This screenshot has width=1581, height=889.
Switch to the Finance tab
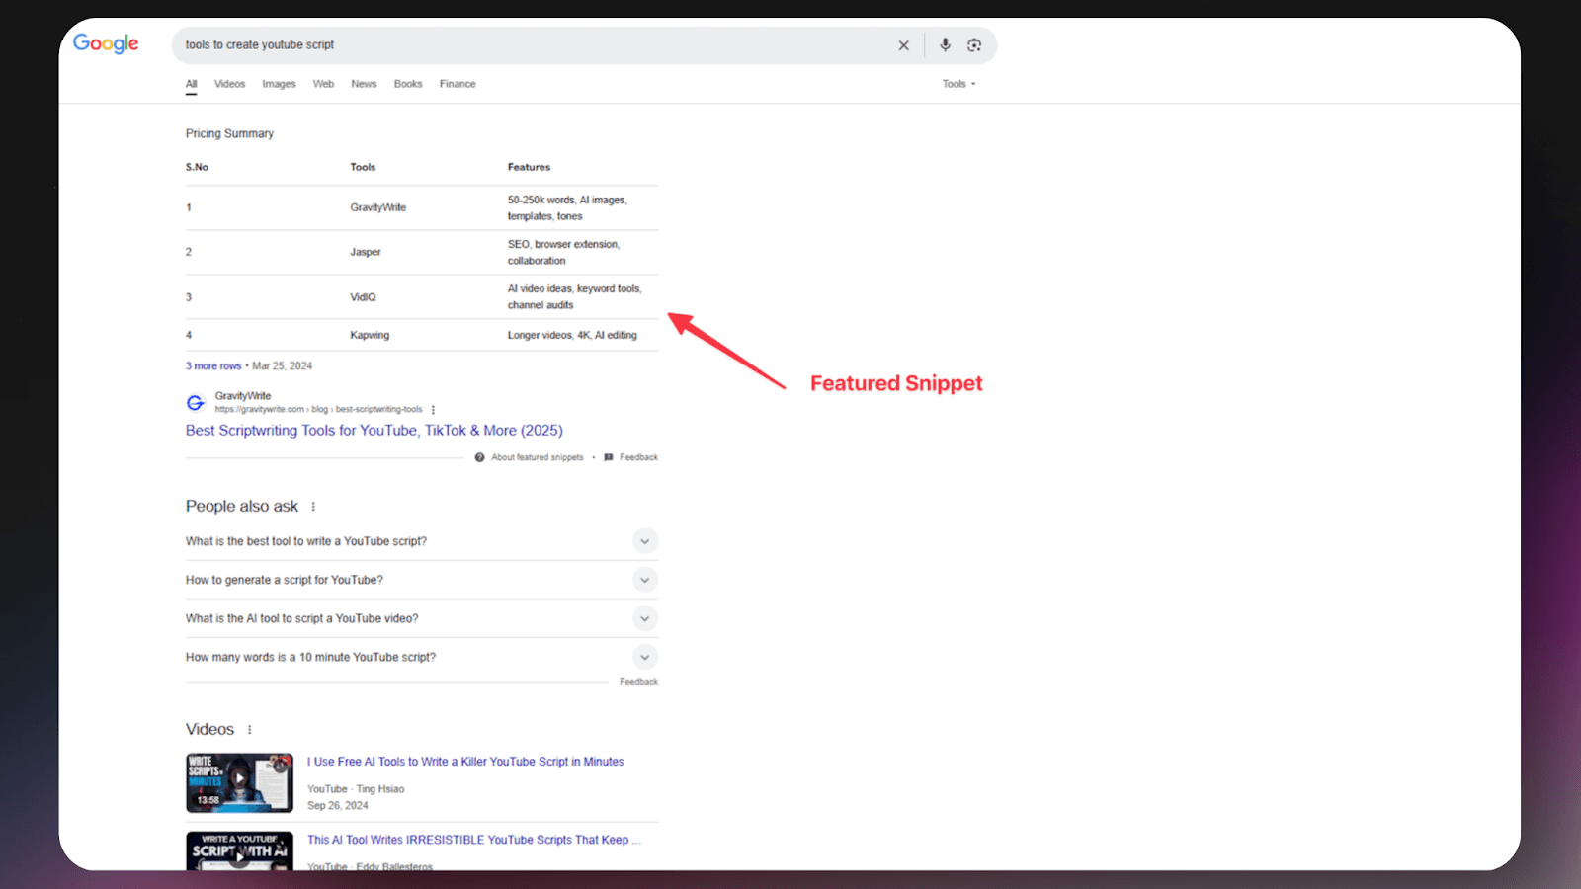(x=458, y=84)
